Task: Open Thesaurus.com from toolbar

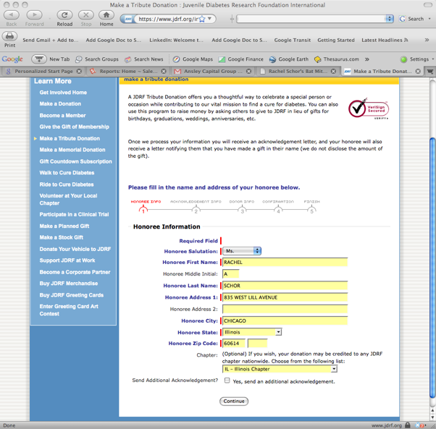Action: [337, 59]
